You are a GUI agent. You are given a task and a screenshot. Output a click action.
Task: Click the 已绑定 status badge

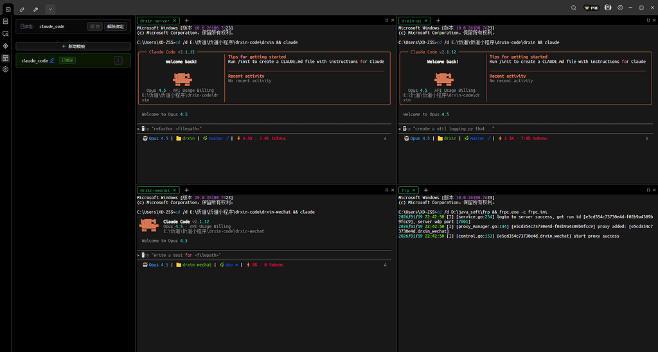click(x=67, y=60)
